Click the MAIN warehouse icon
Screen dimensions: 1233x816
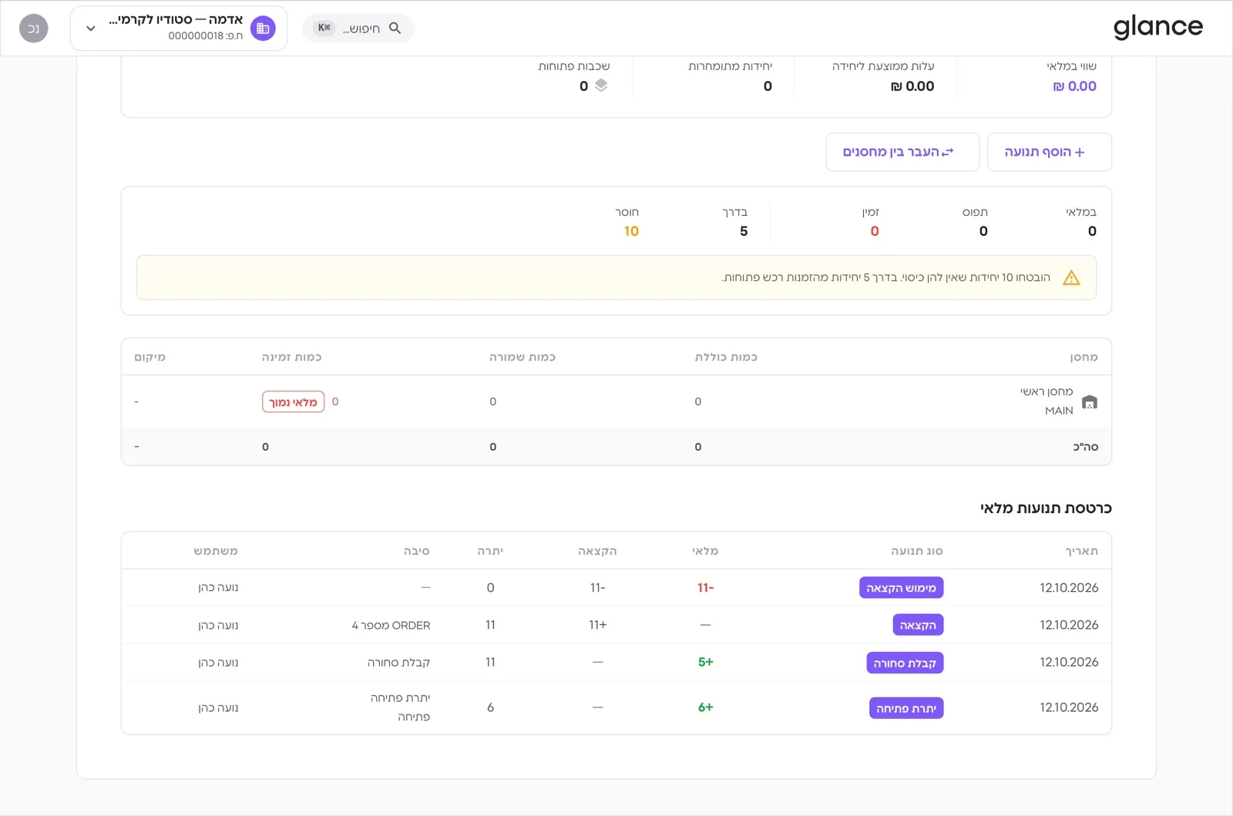point(1089,401)
